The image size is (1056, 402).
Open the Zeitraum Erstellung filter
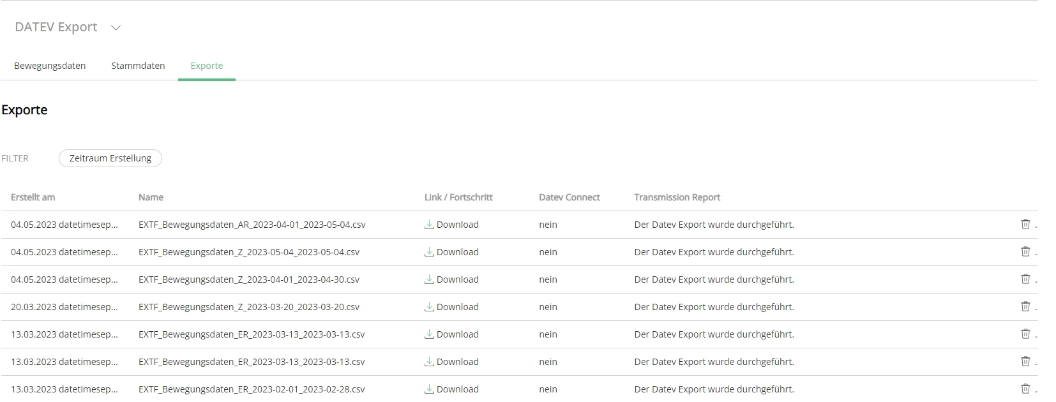(x=110, y=158)
